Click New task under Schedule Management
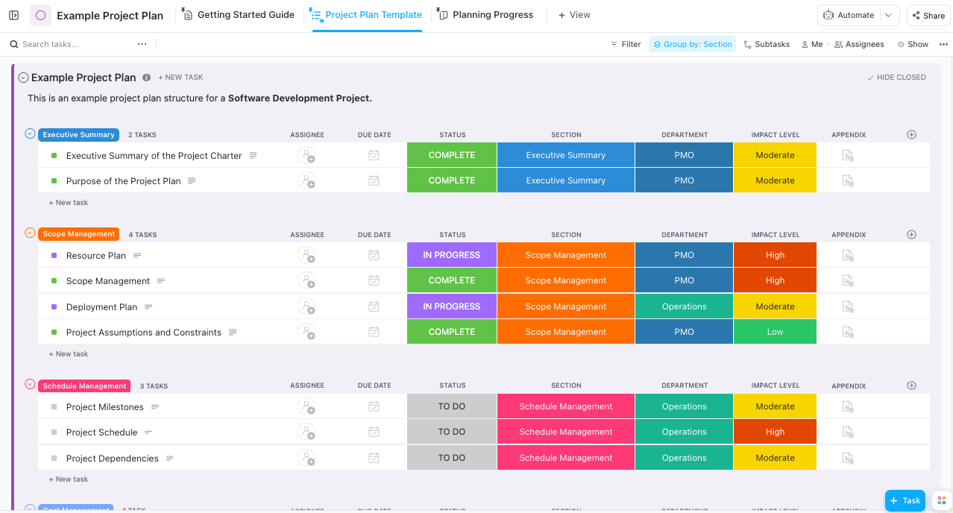The image size is (953, 513). [69, 479]
